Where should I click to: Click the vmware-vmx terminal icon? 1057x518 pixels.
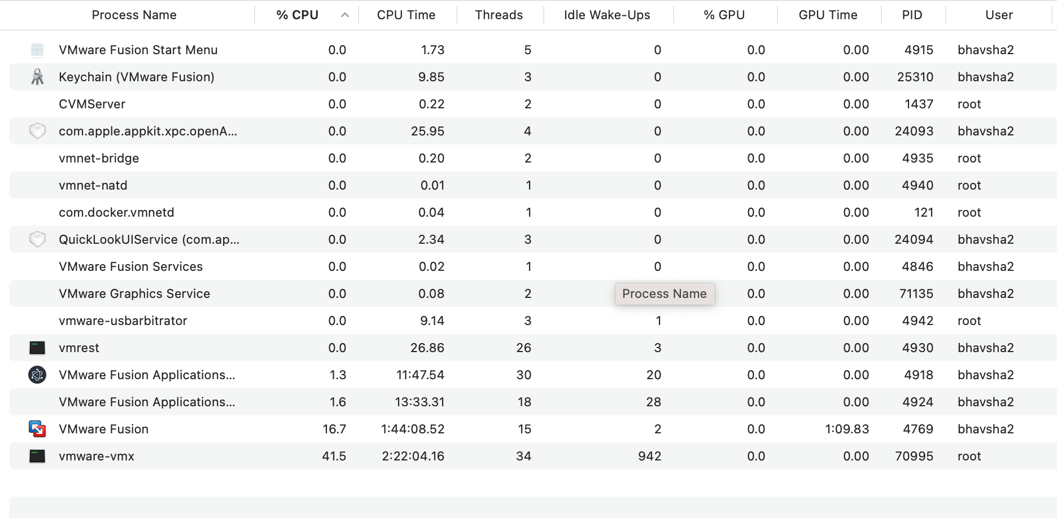click(x=37, y=456)
